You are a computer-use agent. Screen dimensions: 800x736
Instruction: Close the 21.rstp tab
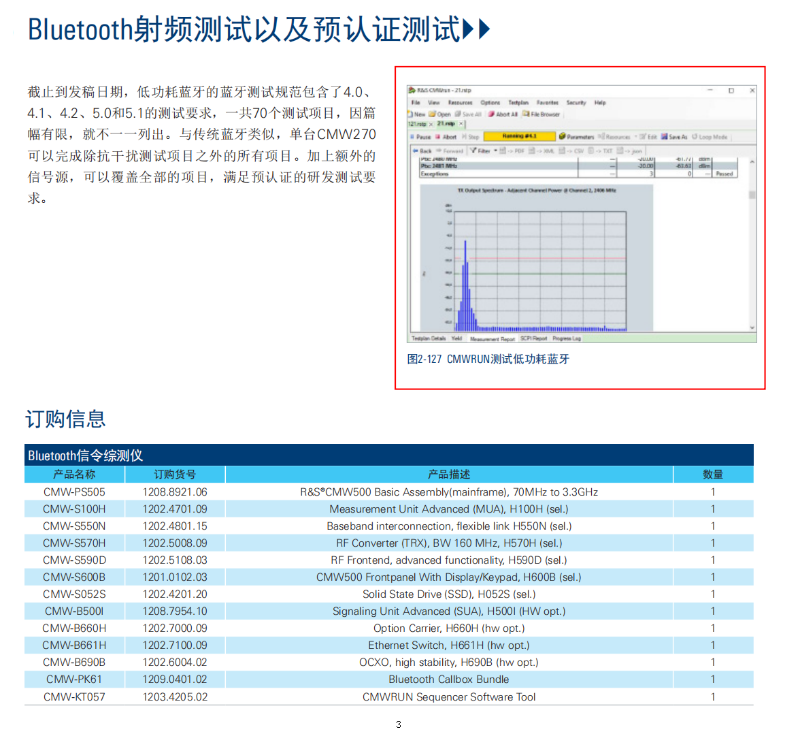pyautogui.click(x=461, y=124)
